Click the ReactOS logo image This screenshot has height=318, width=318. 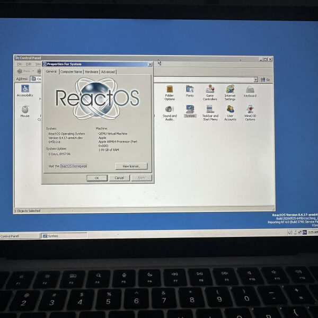pos(98,99)
